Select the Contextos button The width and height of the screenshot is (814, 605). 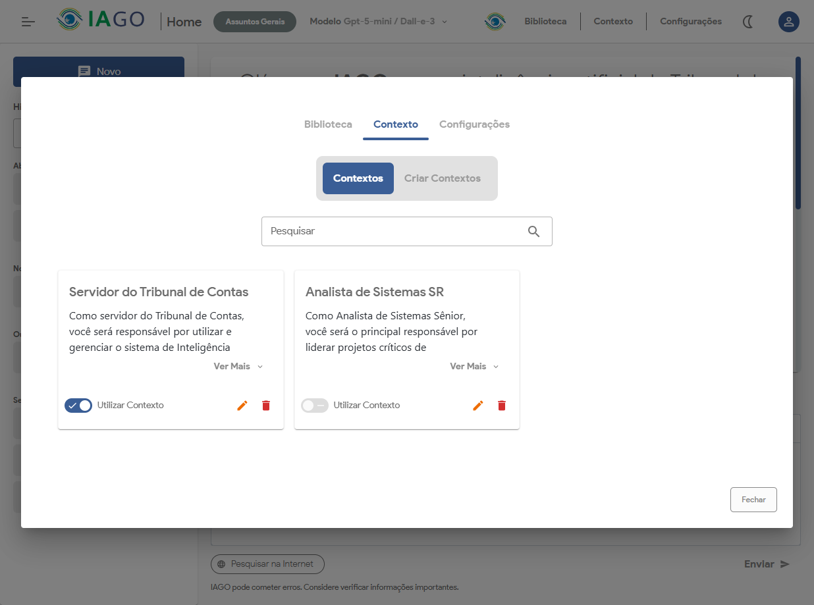pos(358,178)
